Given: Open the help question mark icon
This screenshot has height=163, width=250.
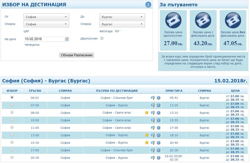Looking at the screenshot, I should click(x=148, y=5).
